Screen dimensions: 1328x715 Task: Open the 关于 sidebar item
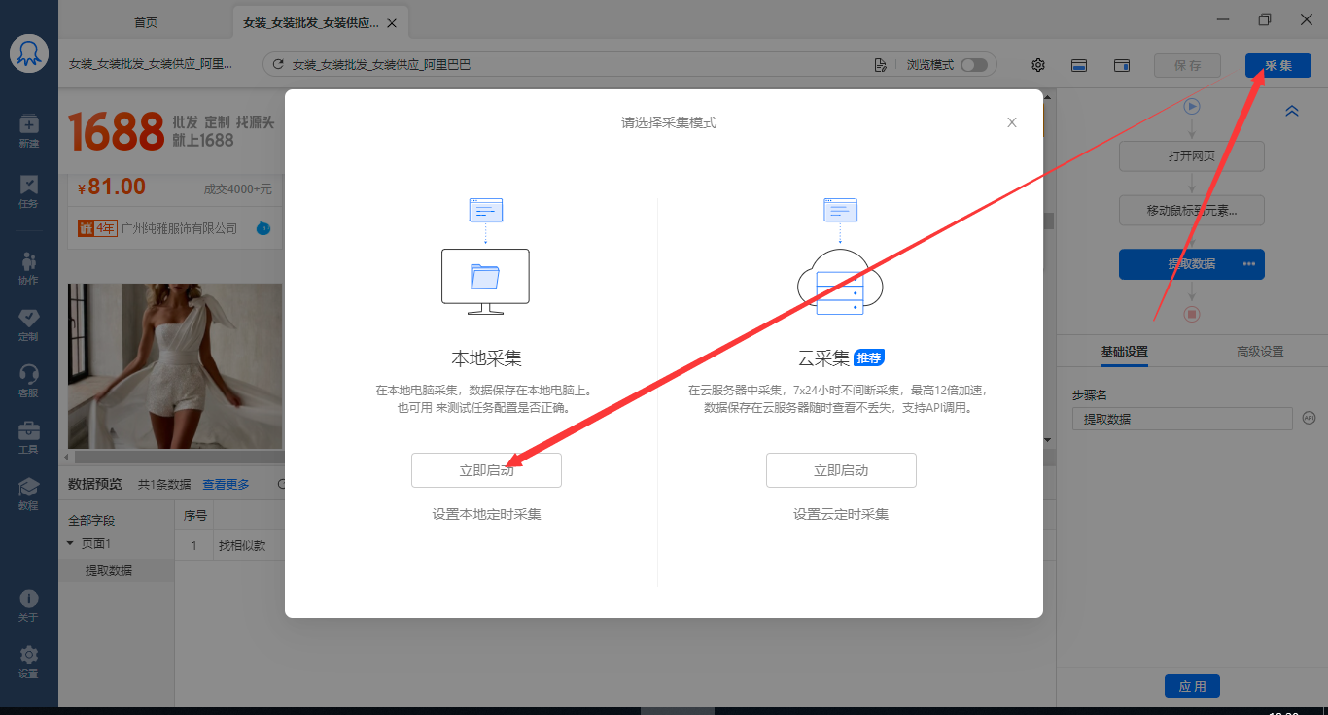[29, 605]
